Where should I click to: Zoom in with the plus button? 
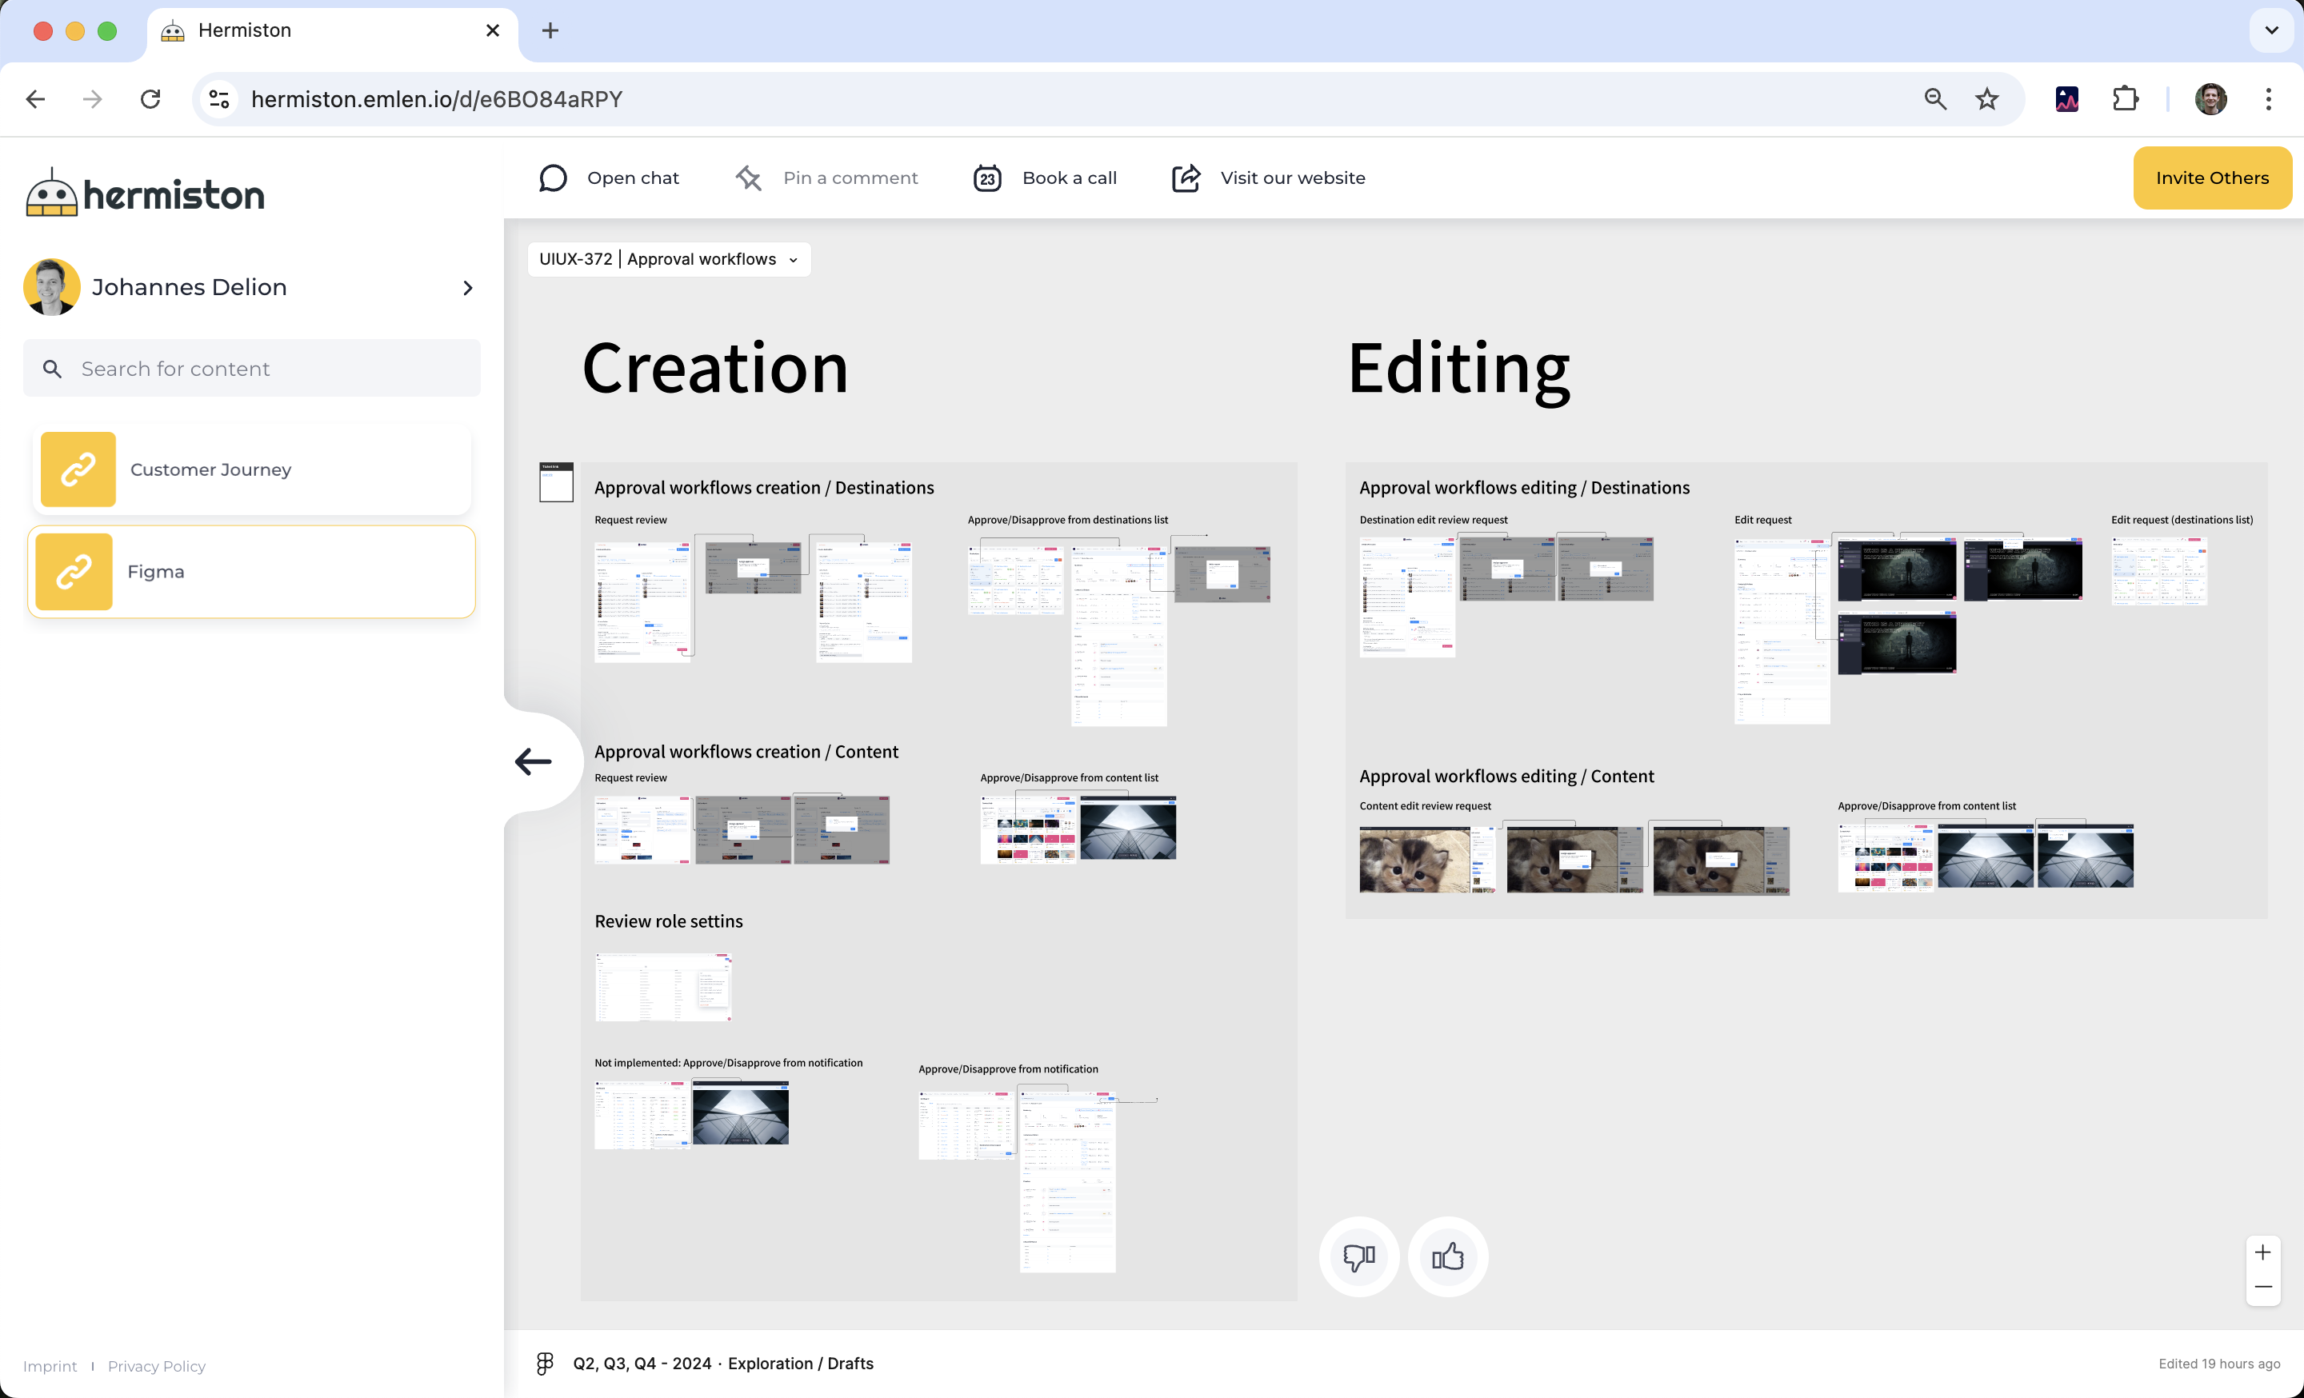tap(2262, 1252)
